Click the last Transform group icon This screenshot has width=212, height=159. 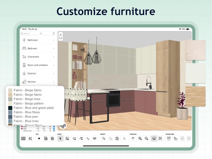point(189,138)
